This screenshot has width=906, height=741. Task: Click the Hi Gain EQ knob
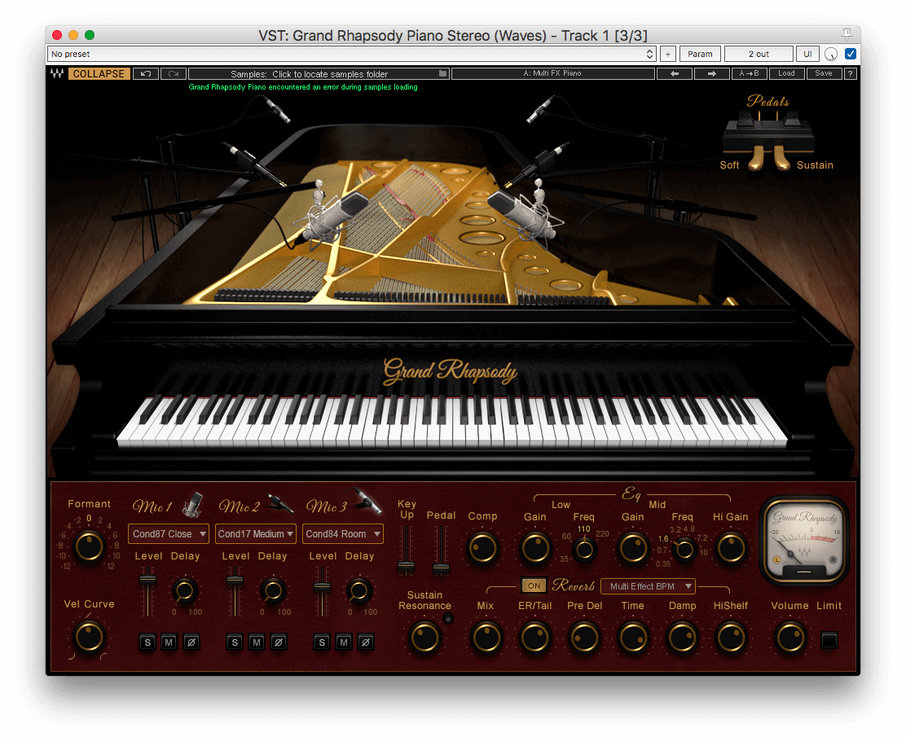730,547
